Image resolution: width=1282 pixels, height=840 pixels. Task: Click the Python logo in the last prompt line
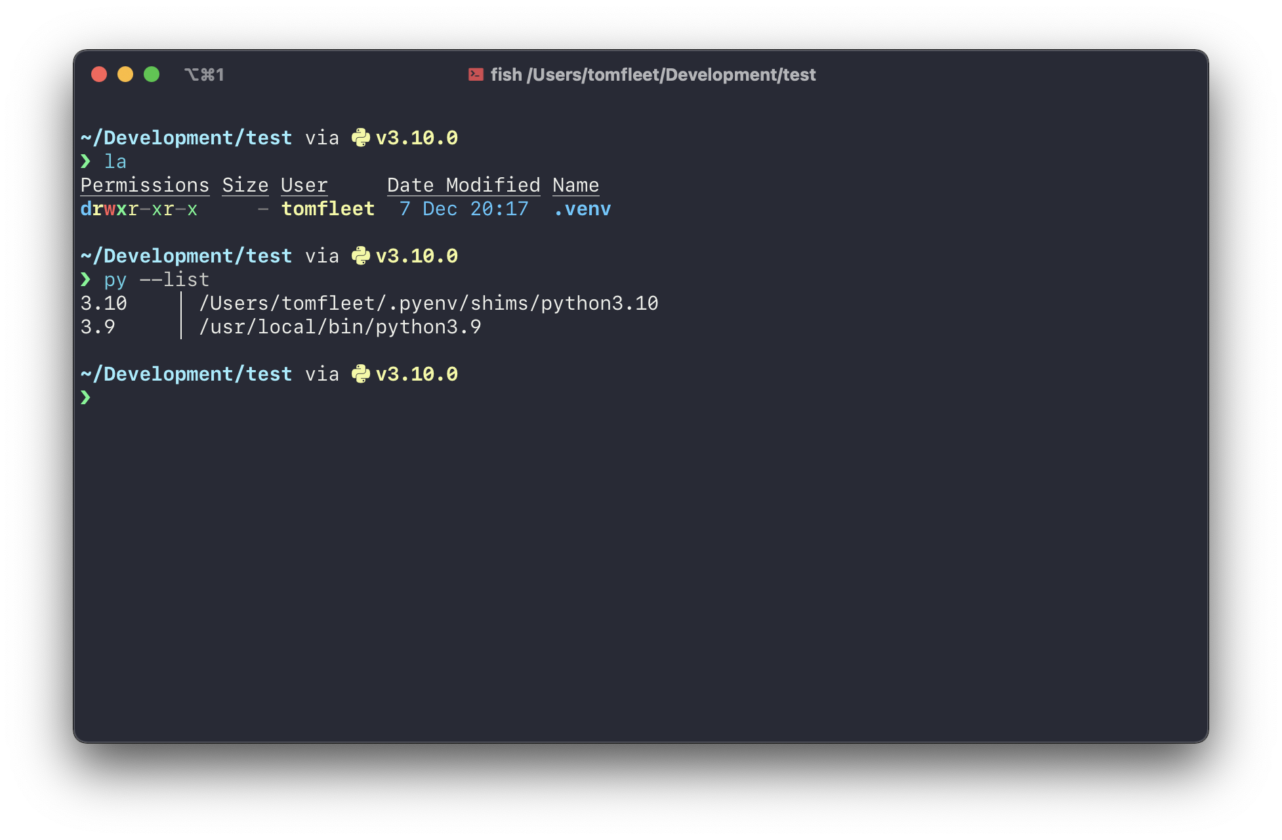(362, 374)
